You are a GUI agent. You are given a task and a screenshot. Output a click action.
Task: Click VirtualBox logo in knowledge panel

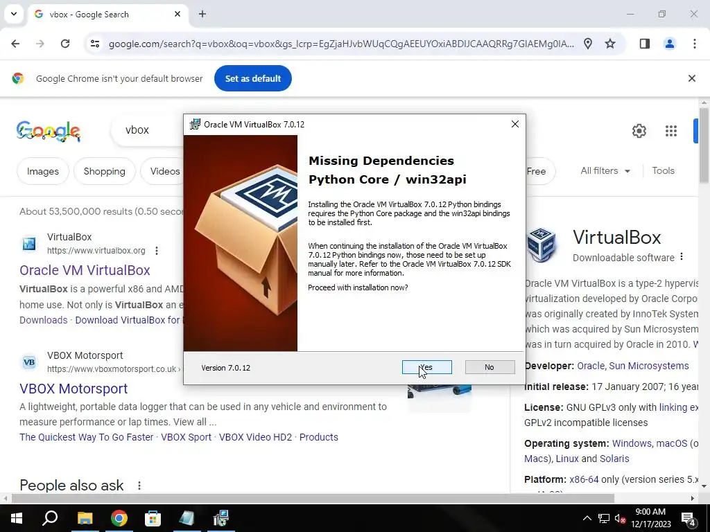pyautogui.click(x=542, y=245)
